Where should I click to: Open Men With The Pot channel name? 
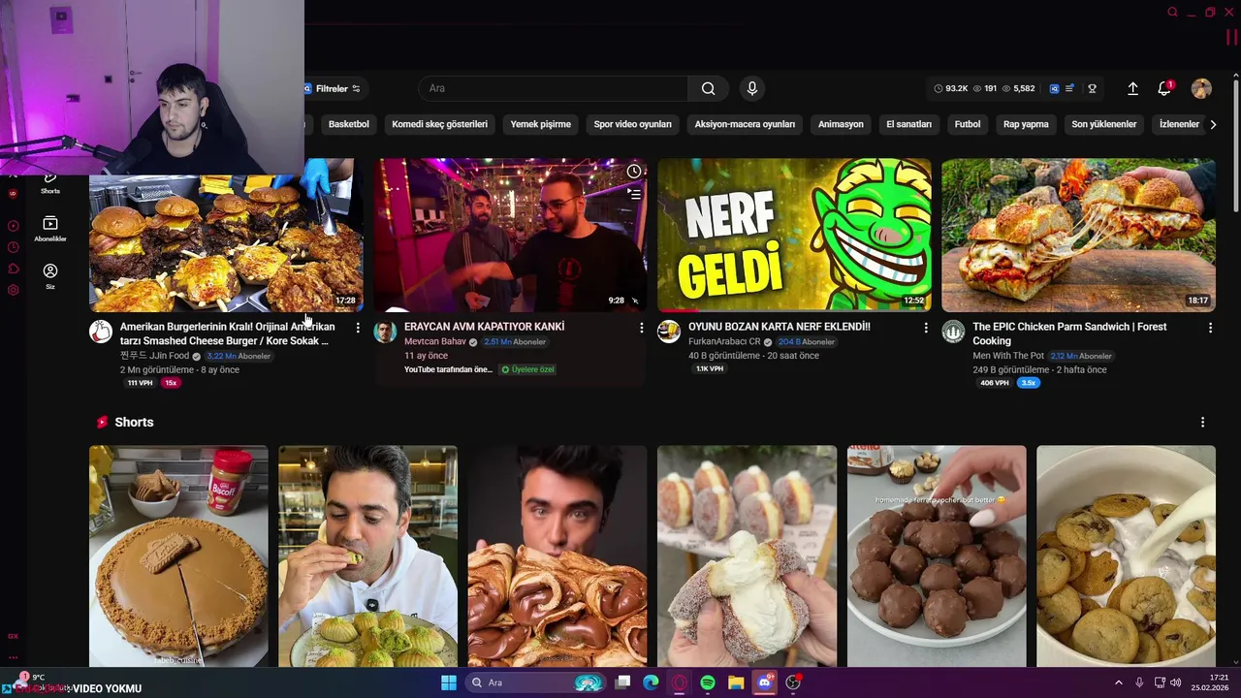tap(1008, 356)
